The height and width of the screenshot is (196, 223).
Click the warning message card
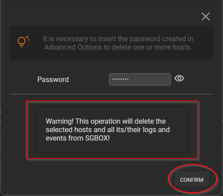coord(111,129)
